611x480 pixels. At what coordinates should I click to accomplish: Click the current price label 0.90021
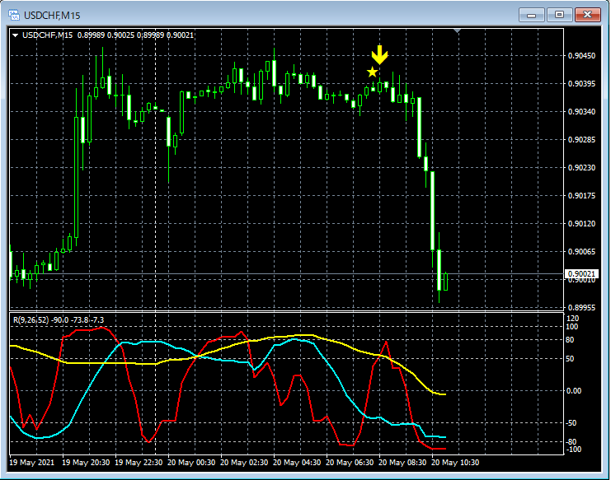(x=581, y=274)
